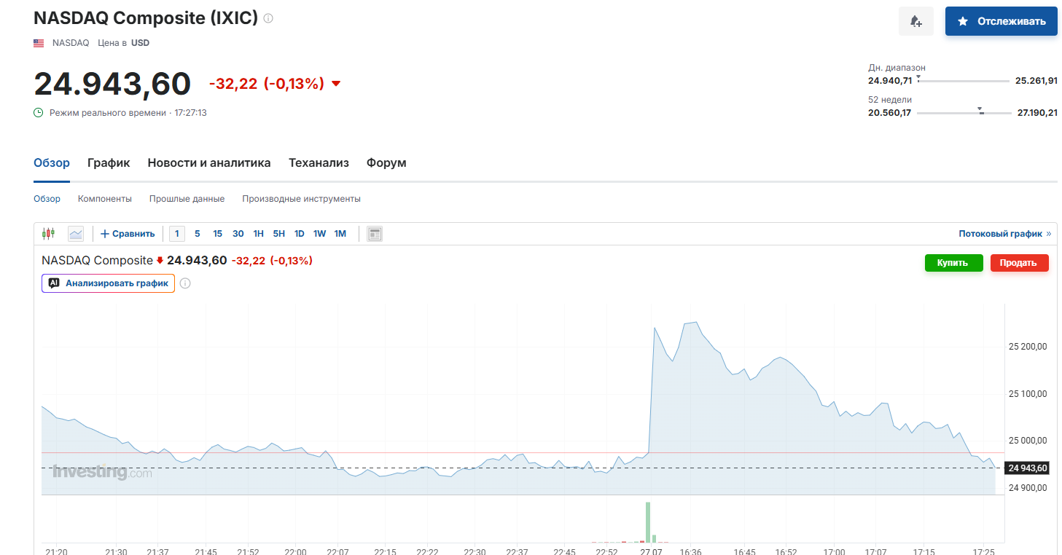Click Сравнить to compare instruments
Screen dimensions: 1062x555
pyautogui.click(x=128, y=234)
